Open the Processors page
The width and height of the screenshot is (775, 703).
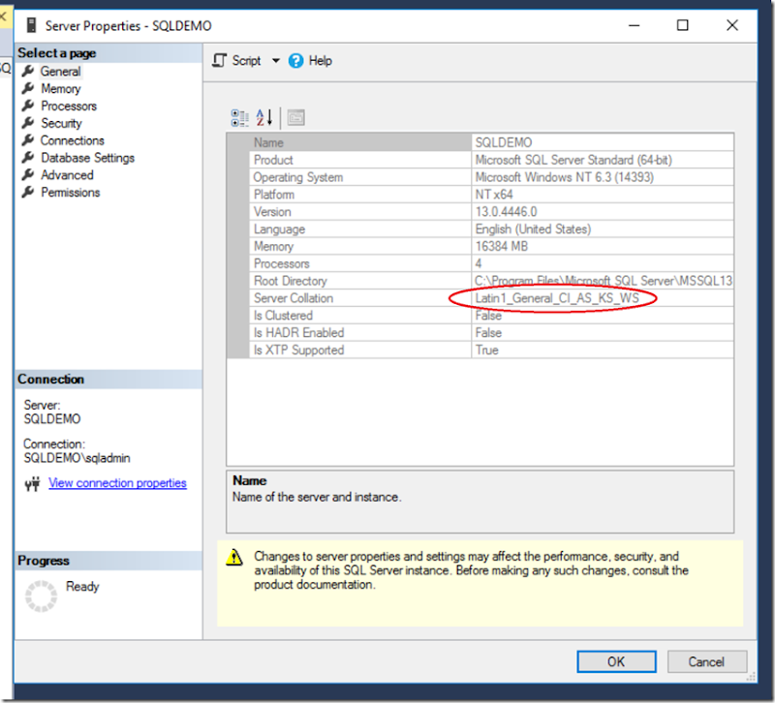click(x=69, y=106)
